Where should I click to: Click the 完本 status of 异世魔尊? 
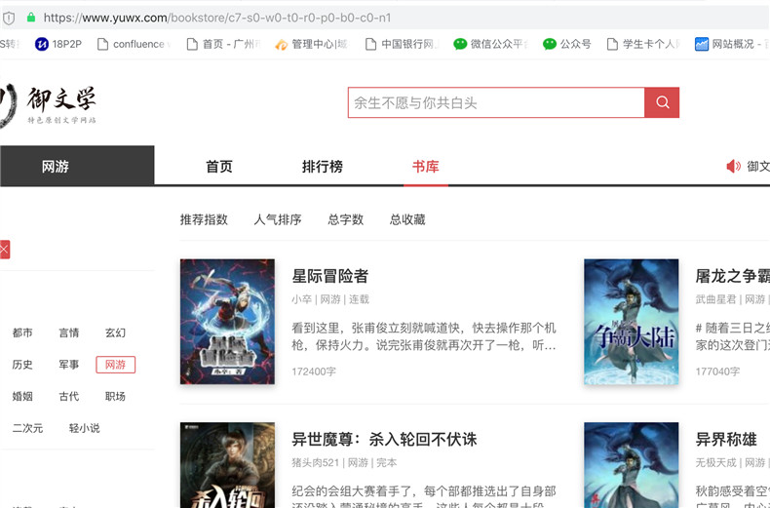(387, 462)
